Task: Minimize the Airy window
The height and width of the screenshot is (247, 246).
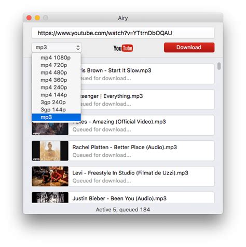Action: pos(37,18)
